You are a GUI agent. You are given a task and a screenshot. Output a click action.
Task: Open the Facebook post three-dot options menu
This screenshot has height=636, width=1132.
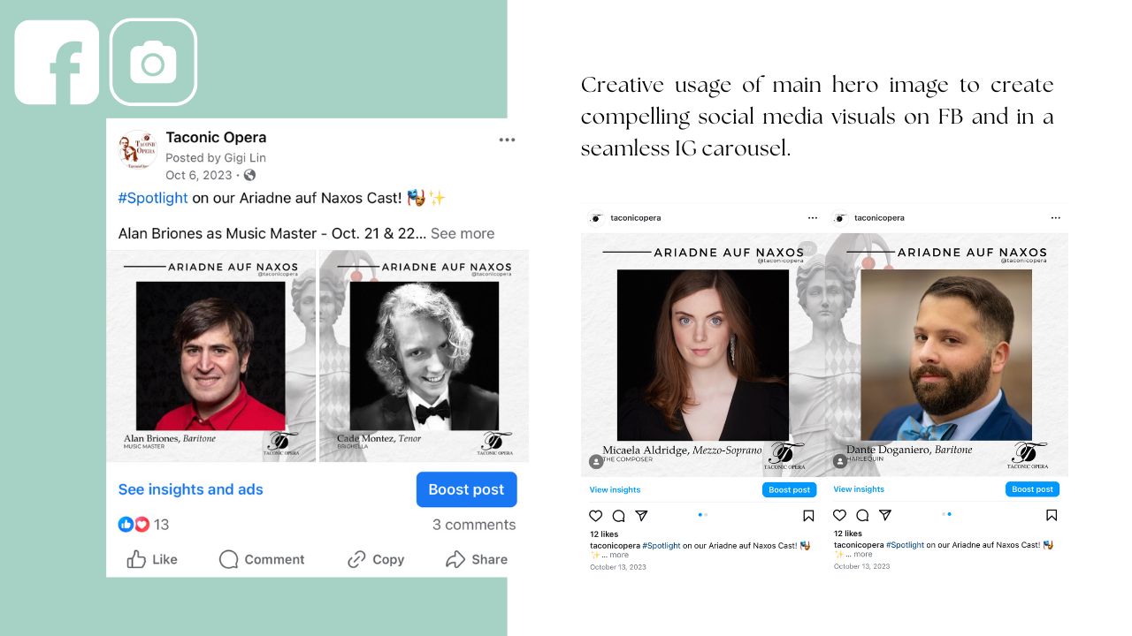507,140
